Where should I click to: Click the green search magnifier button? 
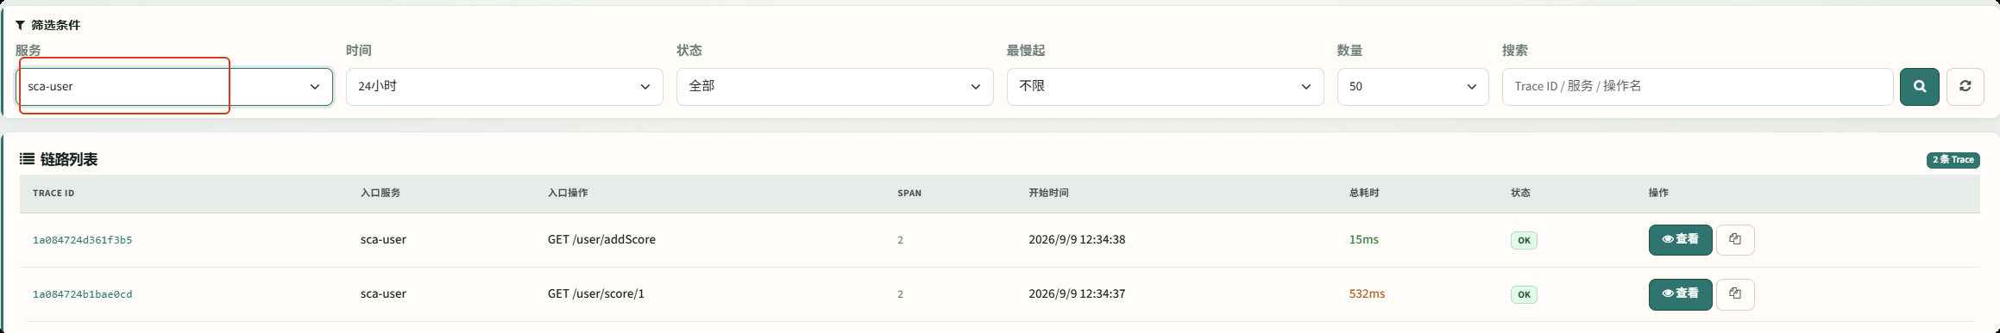(x=1919, y=87)
